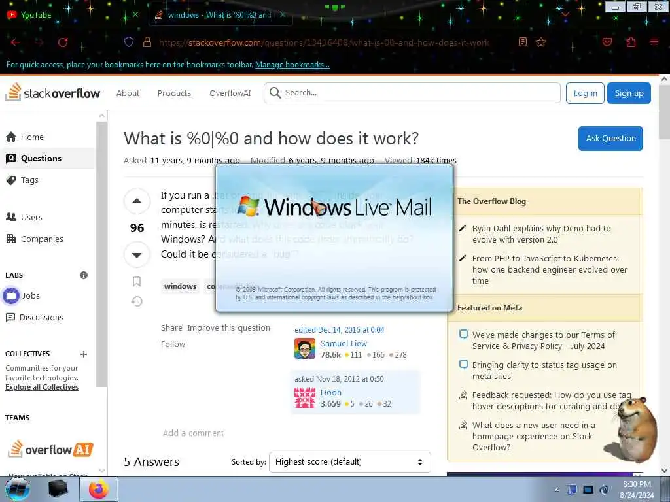Close the YouTube tab
670x502 pixels.
[135, 14]
